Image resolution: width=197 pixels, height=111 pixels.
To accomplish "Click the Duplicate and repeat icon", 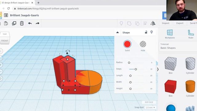I will coord(14,23).
